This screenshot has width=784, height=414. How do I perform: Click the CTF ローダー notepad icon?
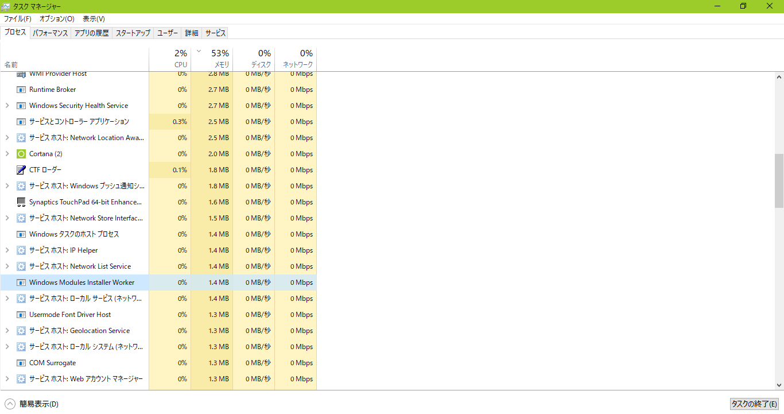click(x=21, y=170)
